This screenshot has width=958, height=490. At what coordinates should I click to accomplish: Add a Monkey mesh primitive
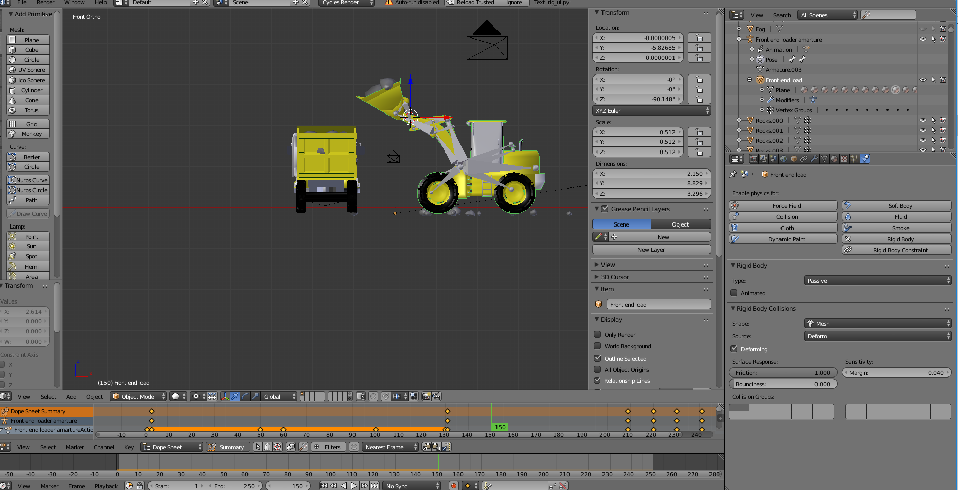click(28, 134)
